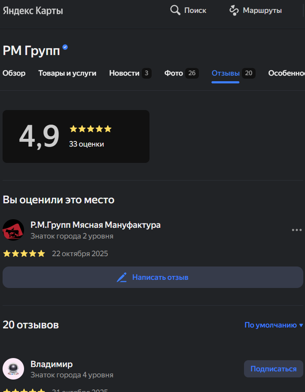Viewport: 305px width, 392px height.
Task: Click the search magnifier icon
Action: tap(175, 10)
